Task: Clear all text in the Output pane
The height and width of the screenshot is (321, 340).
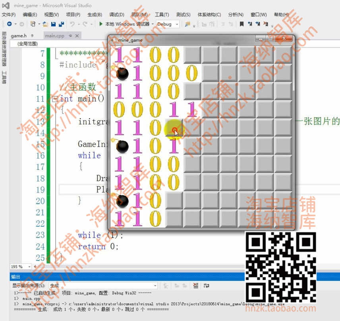Action: pos(195,285)
